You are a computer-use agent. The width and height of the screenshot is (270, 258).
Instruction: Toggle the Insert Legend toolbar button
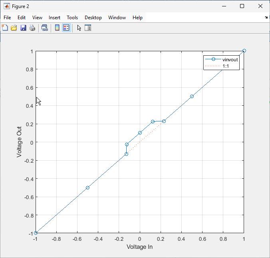tap(66, 28)
